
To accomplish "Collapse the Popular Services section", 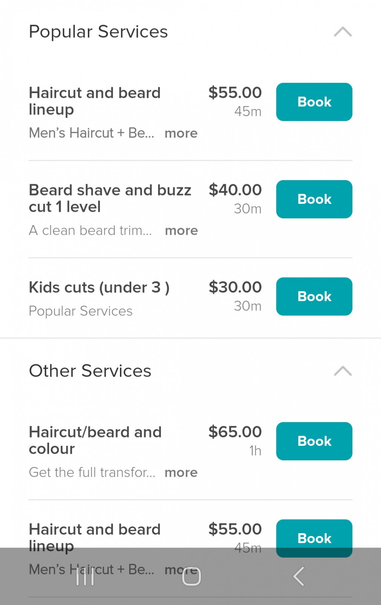I will [343, 32].
